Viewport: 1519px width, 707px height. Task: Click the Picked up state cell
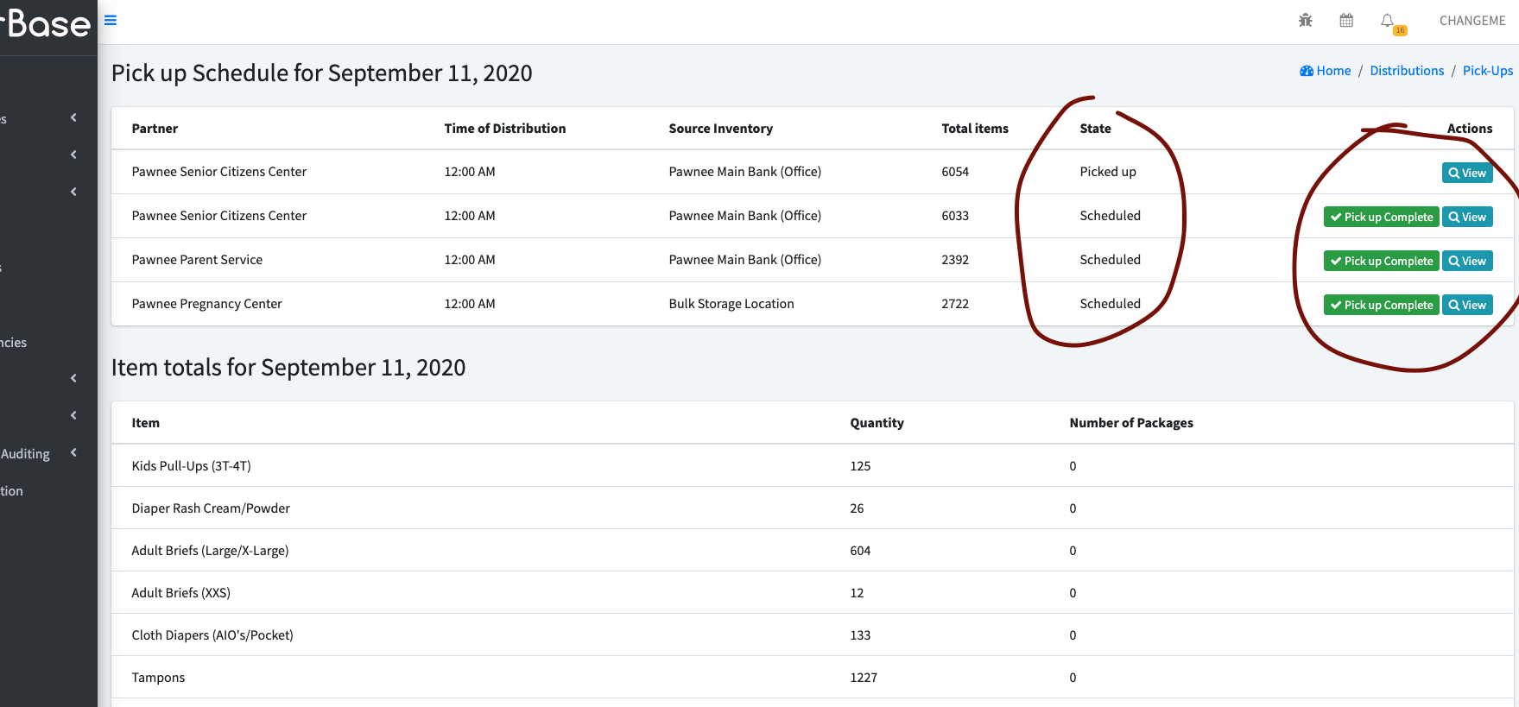click(1108, 172)
